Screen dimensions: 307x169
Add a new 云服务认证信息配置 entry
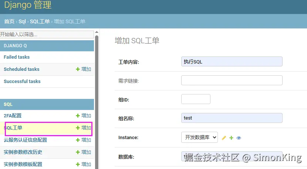(x=83, y=140)
